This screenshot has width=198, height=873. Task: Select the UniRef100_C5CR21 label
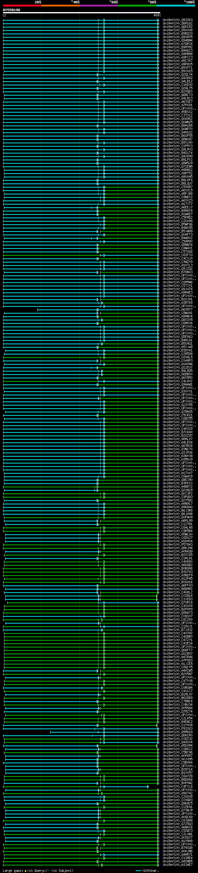click(x=178, y=415)
